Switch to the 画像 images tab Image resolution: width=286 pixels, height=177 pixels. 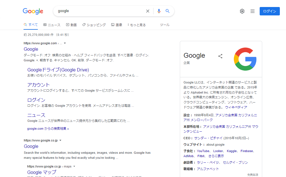tap(117, 25)
